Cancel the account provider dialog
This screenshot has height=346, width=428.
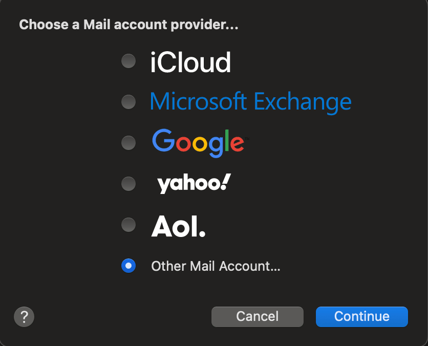tap(258, 316)
